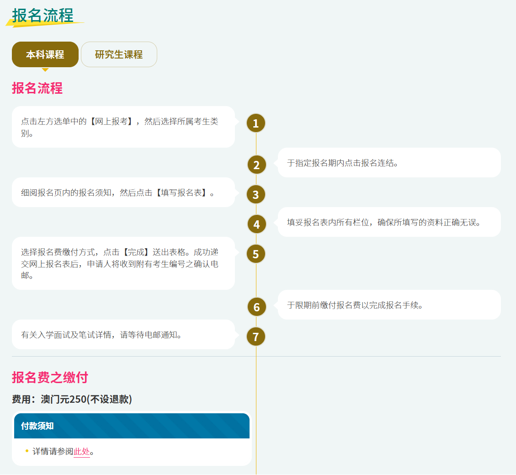Click the 有关入学面试及笔试详情 bubble
Screen dimensions: 516x475
point(123,335)
